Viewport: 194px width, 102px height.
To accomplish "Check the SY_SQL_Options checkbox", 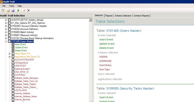I will tap(9, 23).
